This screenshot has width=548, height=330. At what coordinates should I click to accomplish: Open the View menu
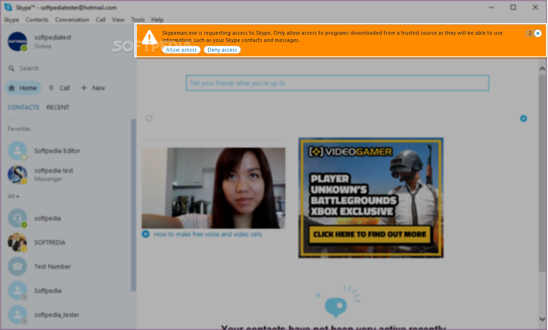point(118,19)
